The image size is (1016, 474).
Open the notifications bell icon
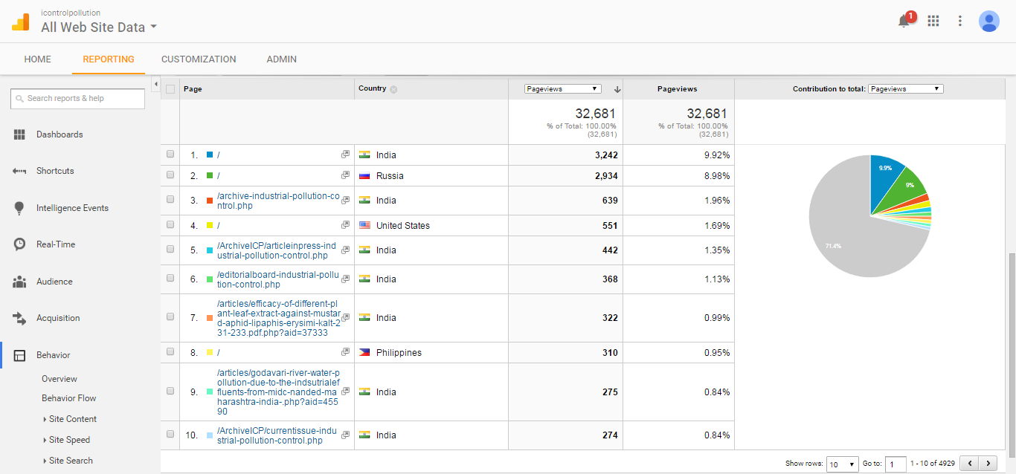pos(904,22)
